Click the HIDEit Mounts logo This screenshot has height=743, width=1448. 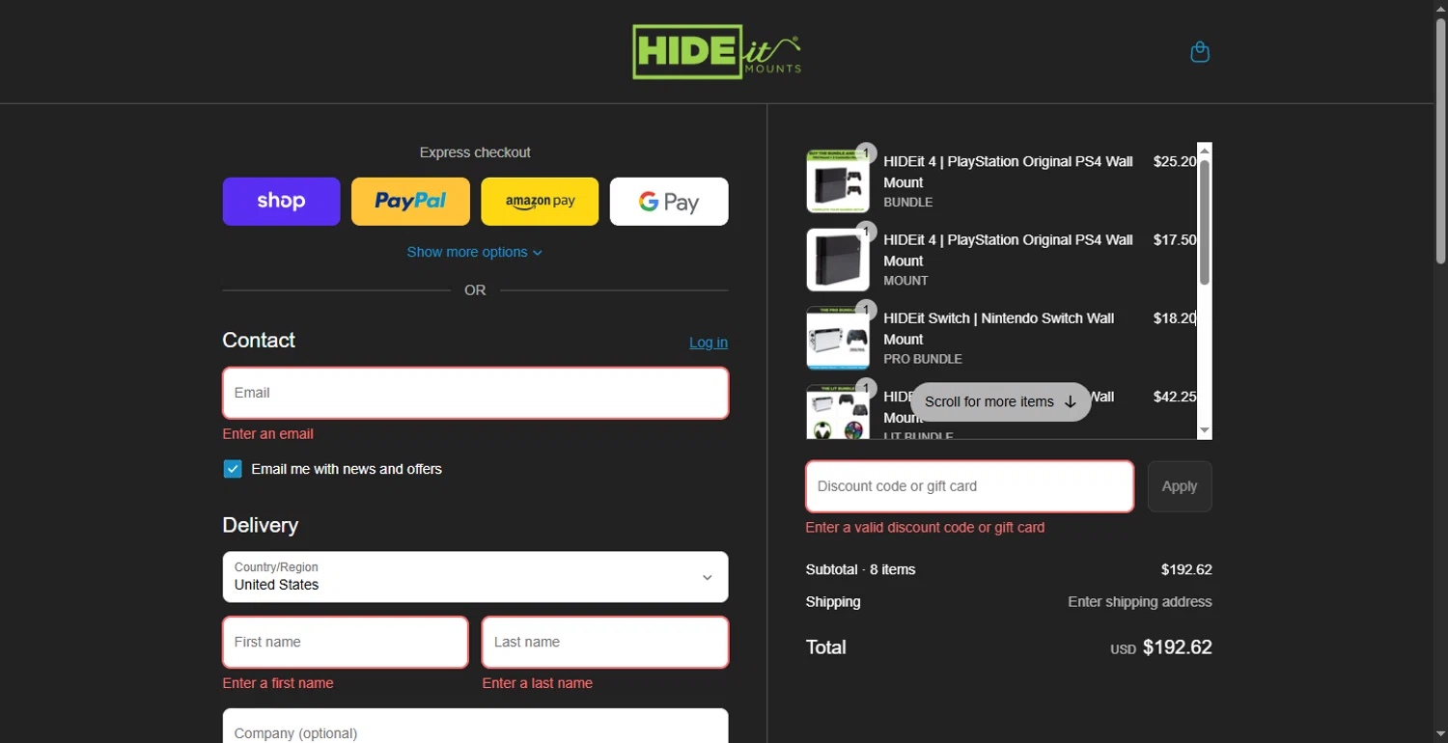(717, 51)
